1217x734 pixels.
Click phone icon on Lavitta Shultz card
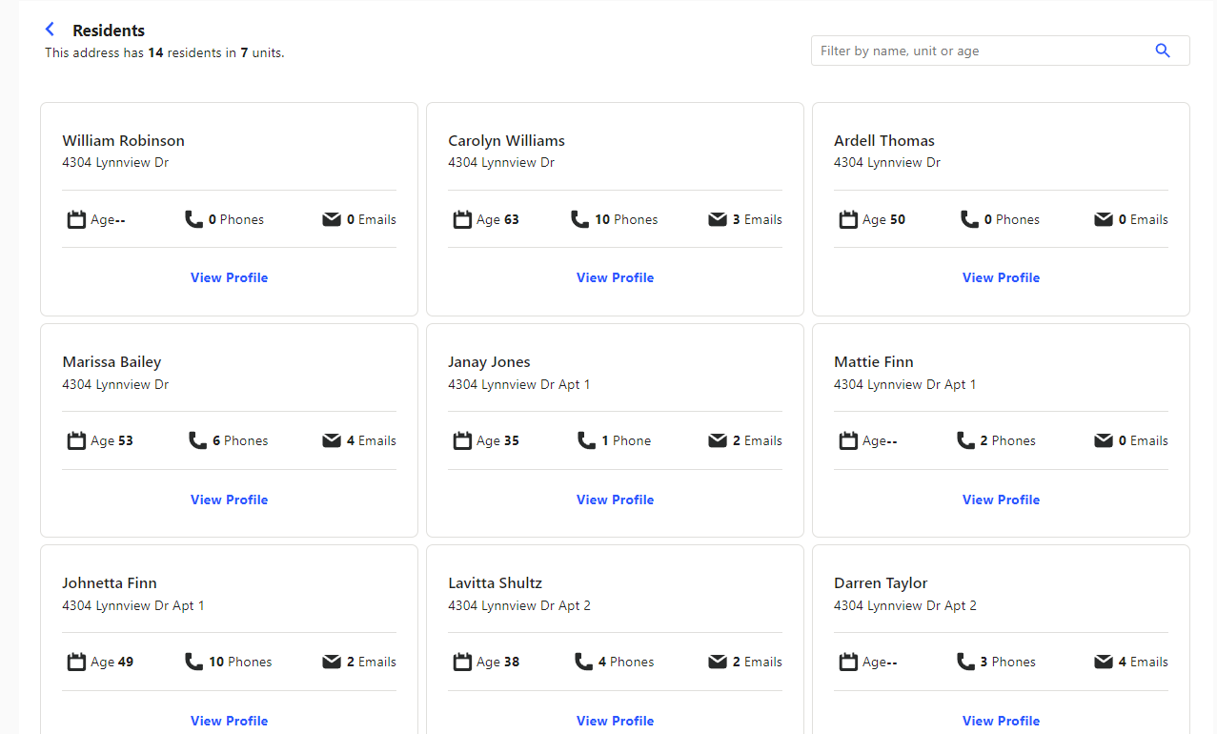pos(584,662)
